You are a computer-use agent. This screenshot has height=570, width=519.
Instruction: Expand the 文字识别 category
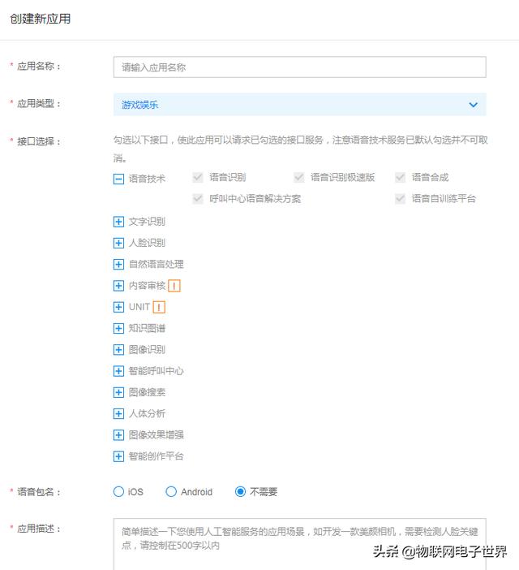tap(118, 222)
